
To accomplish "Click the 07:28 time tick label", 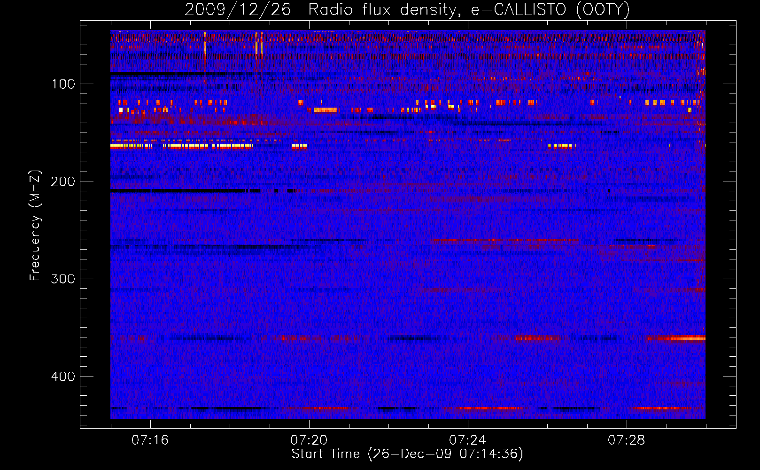I will pyautogui.click(x=626, y=440).
